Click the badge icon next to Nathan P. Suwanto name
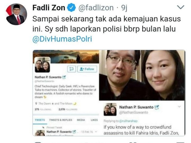This screenshot has height=143, width=191. (157, 107)
